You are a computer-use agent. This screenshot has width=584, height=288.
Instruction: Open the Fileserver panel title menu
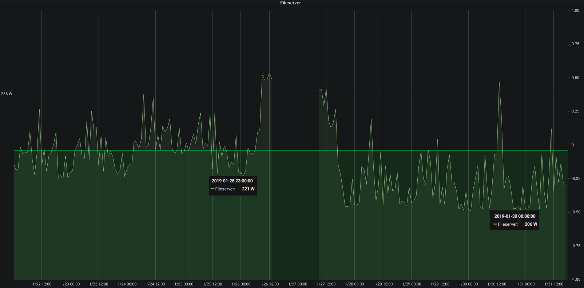click(x=290, y=3)
